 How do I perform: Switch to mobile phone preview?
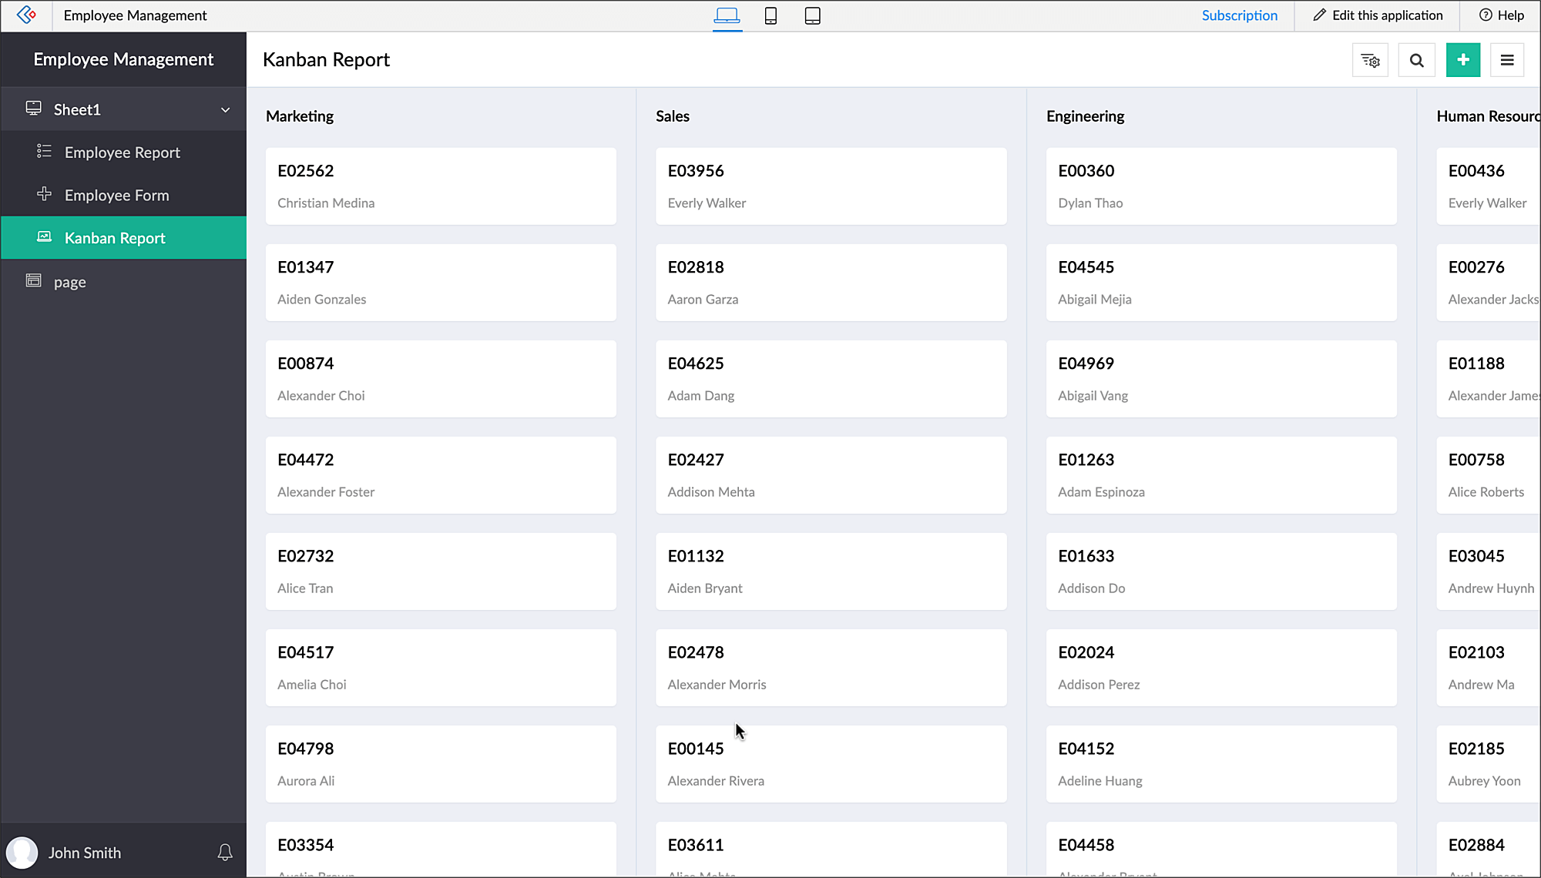point(770,15)
